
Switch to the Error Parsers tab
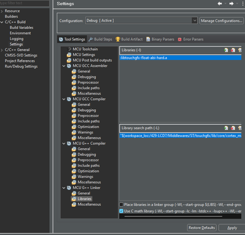190,39
